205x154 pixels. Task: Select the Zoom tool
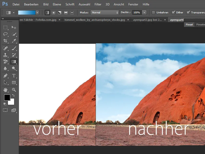point(14,90)
